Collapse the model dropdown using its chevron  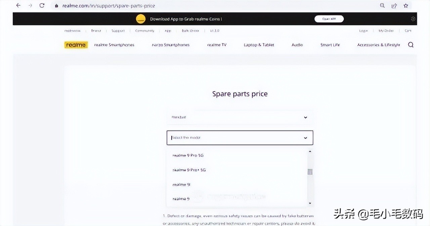[305, 138]
